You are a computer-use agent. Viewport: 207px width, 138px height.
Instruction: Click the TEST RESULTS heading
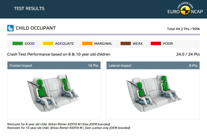[x=29, y=9]
